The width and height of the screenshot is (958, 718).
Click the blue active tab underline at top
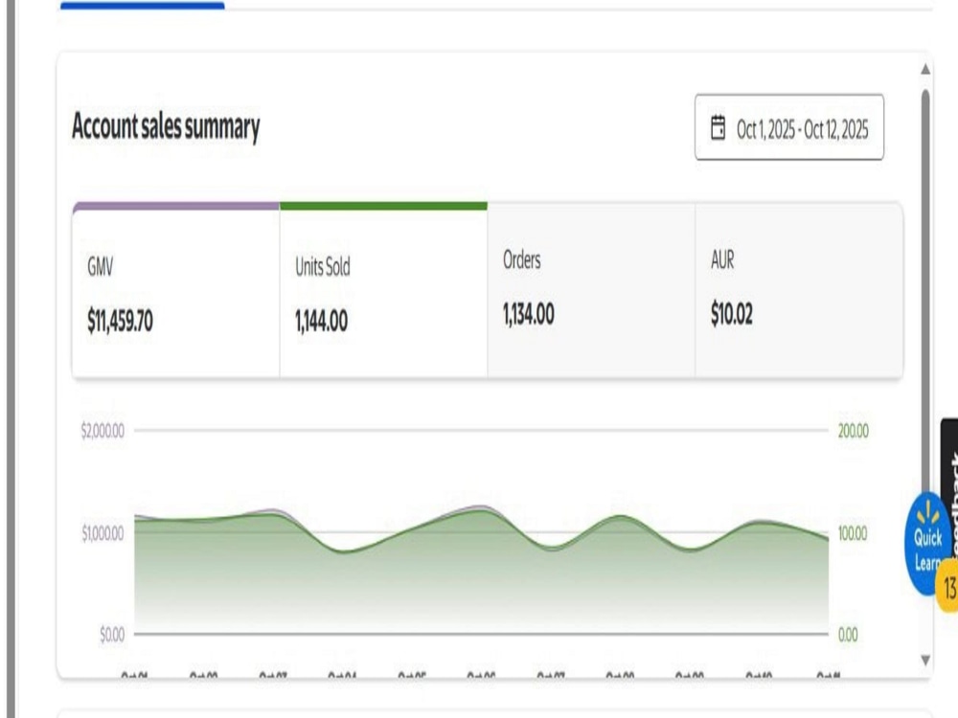(x=143, y=6)
